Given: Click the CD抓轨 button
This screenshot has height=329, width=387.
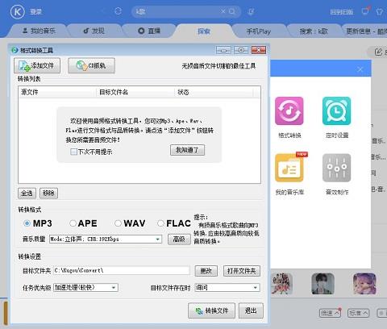Looking at the screenshot, I should 91,65.
